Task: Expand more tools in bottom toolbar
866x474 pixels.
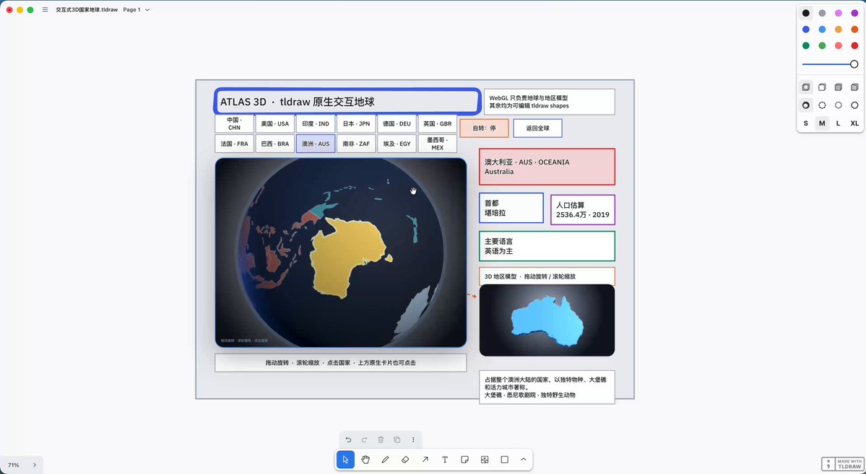Action: (x=523, y=460)
